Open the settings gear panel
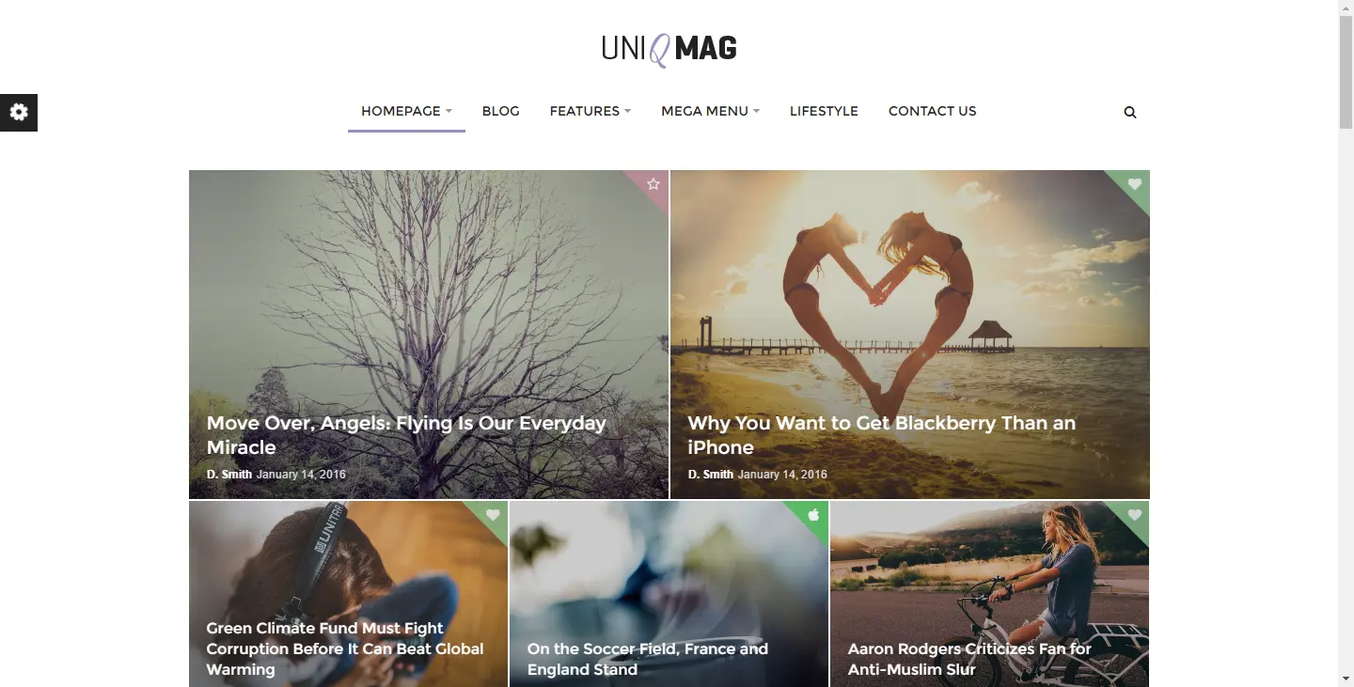The height and width of the screenshot is (687, 1354). 19,113
